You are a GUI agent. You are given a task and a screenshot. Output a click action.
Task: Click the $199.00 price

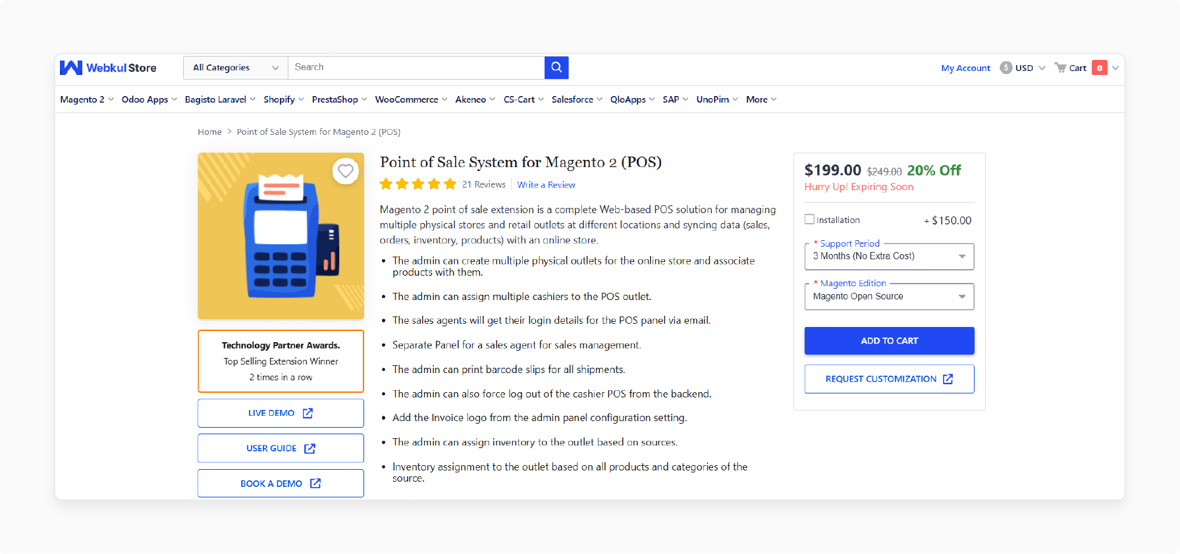click(x=832, y=170)
